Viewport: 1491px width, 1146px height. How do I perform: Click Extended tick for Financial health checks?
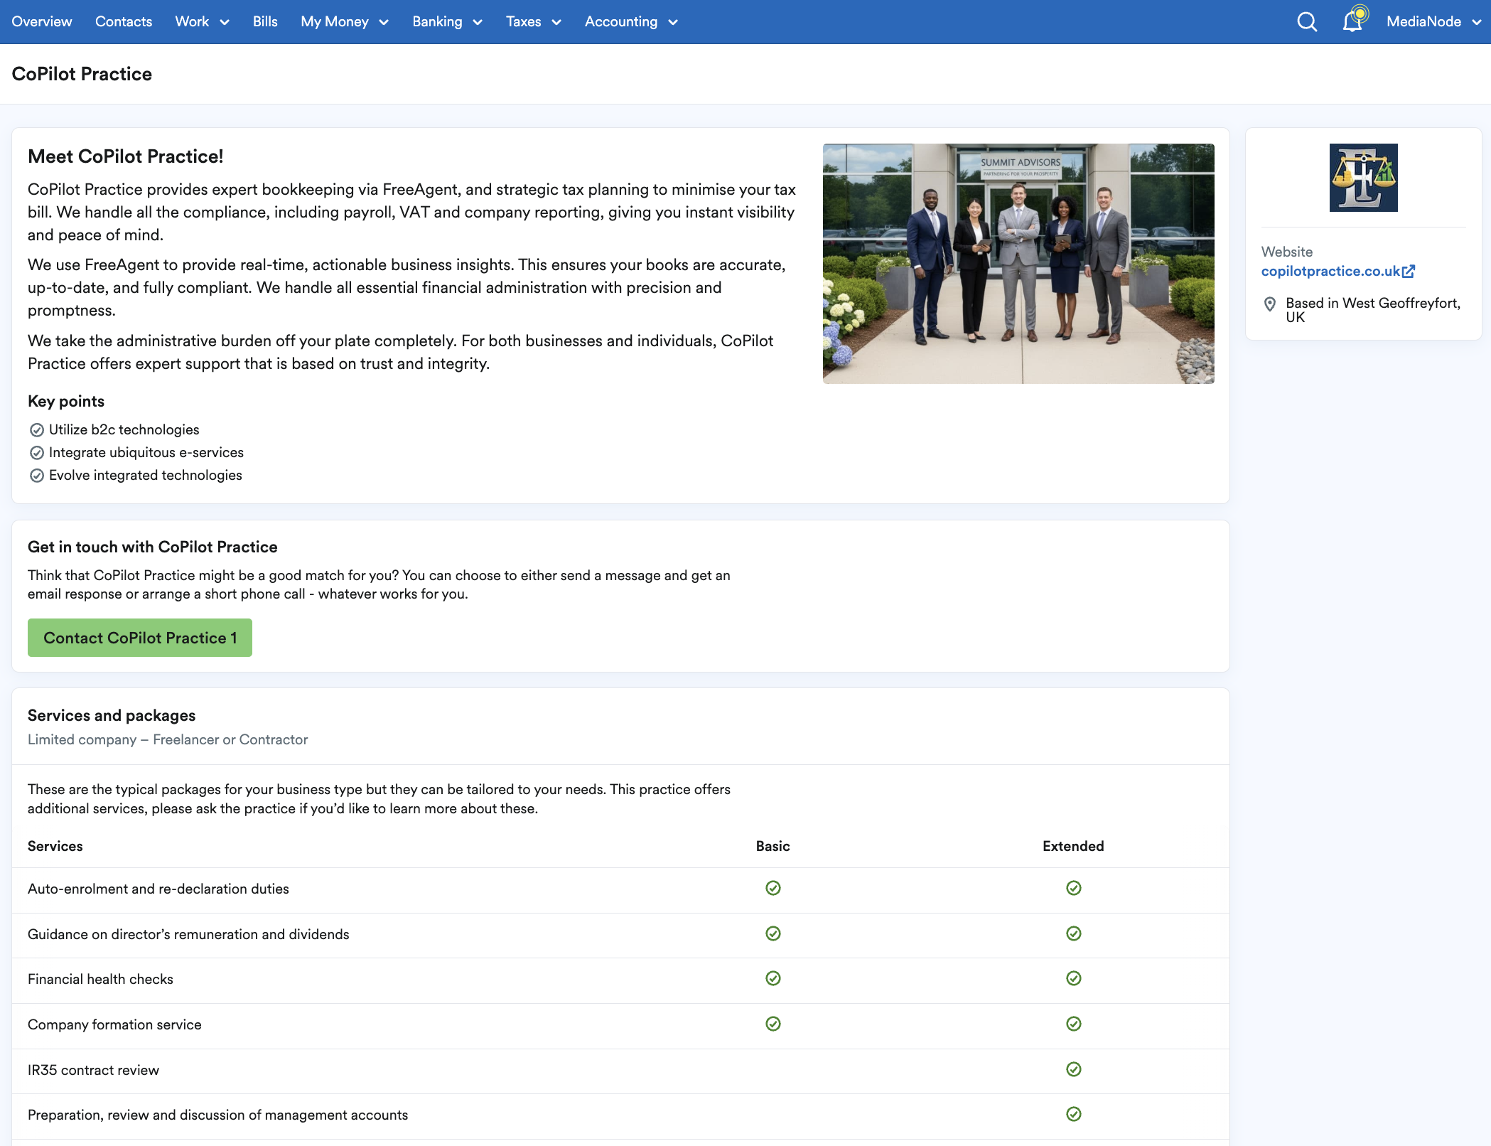coord(1074,978)
